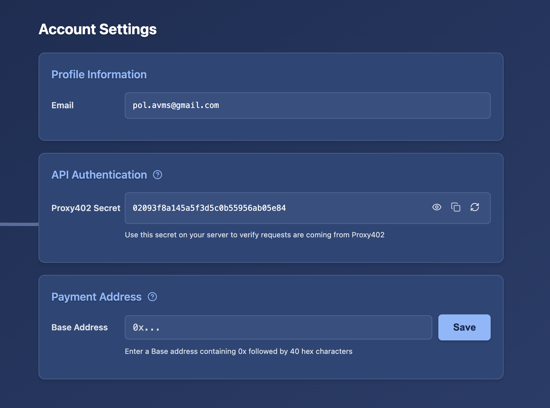This screenshot has height=408, width=550.
Task: Save the Base address
Action: pyautogui.click(x=464, y=327)
